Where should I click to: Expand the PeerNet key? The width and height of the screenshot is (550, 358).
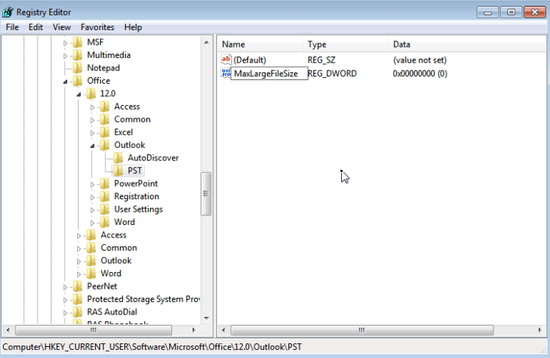65,287
